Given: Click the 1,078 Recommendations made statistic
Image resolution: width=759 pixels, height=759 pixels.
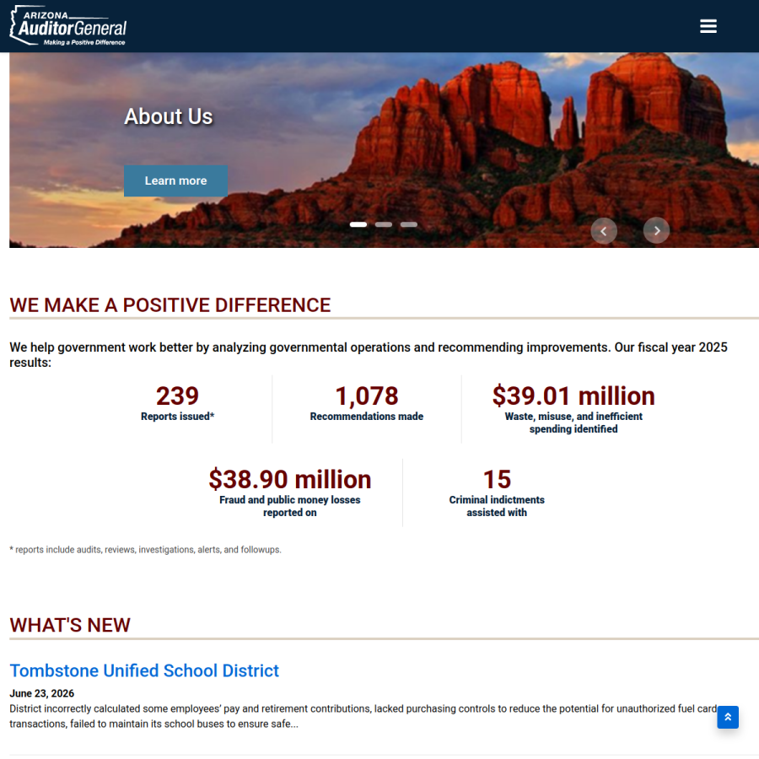Looking at the screenshot, I should click(367, 403).
